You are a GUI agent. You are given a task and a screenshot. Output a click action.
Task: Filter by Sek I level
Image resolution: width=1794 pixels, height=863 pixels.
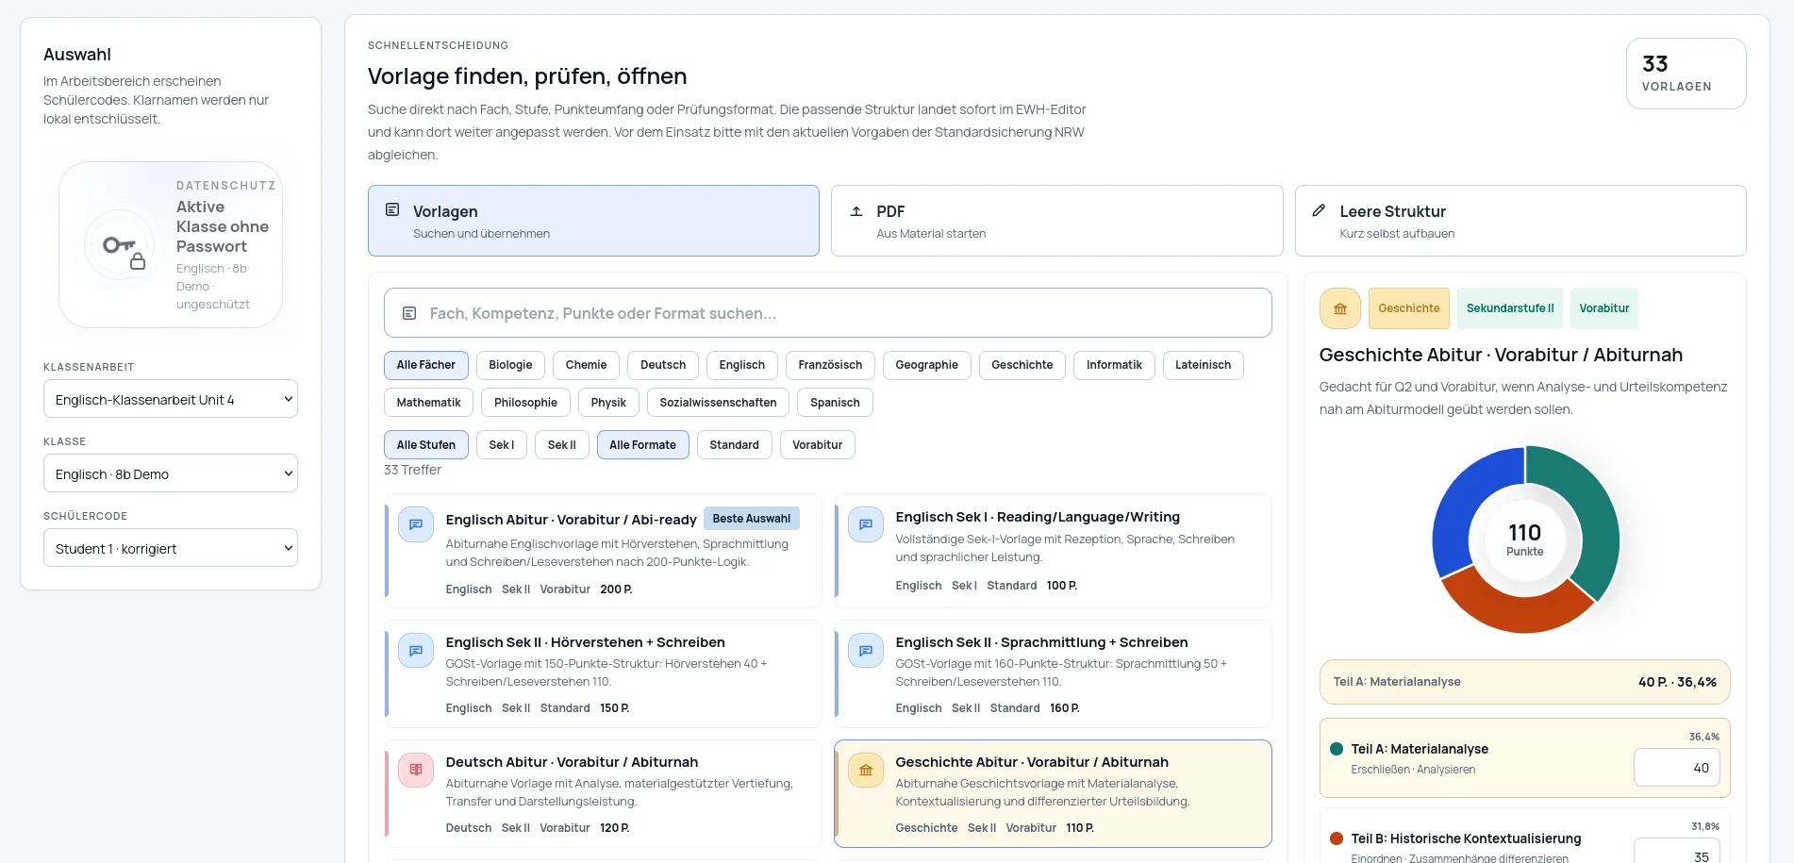tap(502, 445)
